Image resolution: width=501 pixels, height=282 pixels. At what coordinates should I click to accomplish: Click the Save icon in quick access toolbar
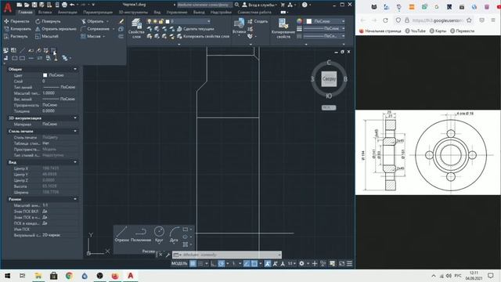[34, 5]
